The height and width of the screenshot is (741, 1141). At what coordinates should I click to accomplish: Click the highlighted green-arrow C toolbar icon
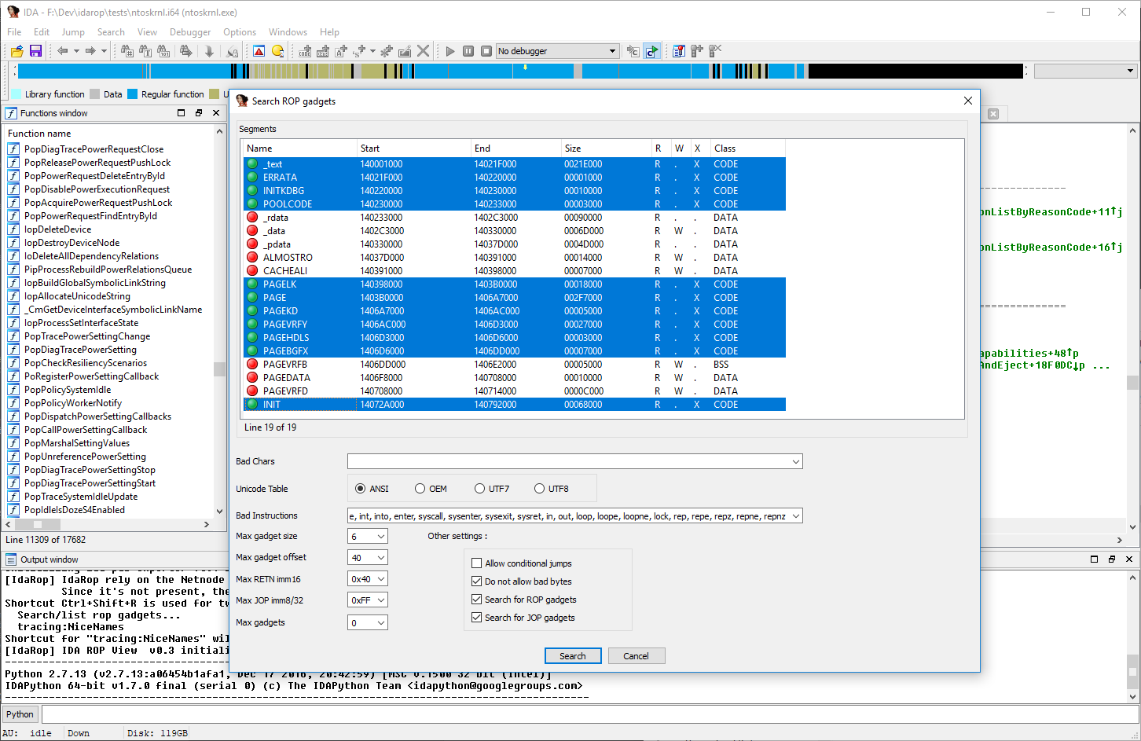click(x=651, y=51)
